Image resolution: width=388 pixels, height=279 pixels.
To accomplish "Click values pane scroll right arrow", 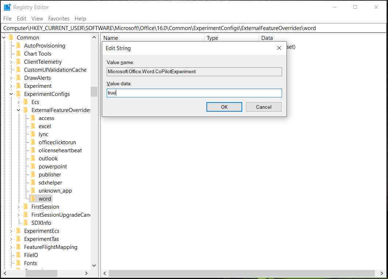I will 382,273.
